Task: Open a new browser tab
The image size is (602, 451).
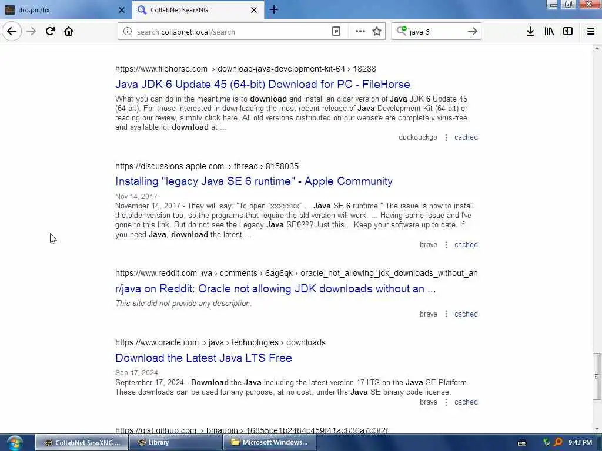Action: [274, 9]
